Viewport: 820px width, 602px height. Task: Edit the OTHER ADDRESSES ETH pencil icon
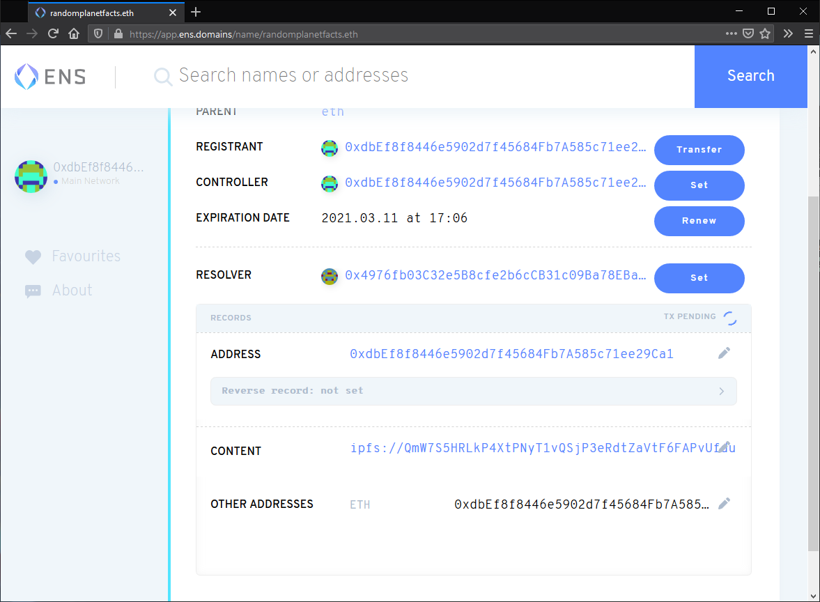click(x=725, y=504)
